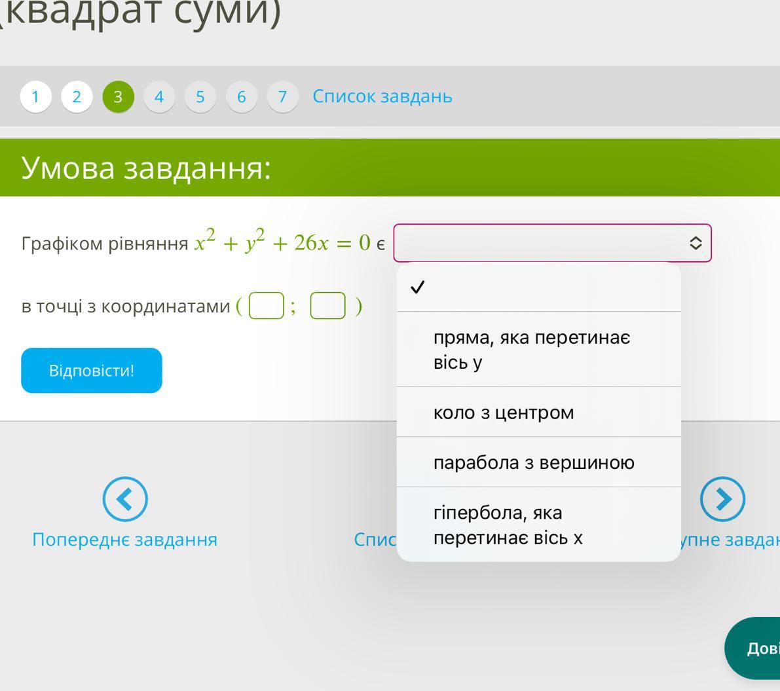Open the 'Список завдань' link in navigation bar
Viewport: 780px width, 691px height.
[382, 96]
